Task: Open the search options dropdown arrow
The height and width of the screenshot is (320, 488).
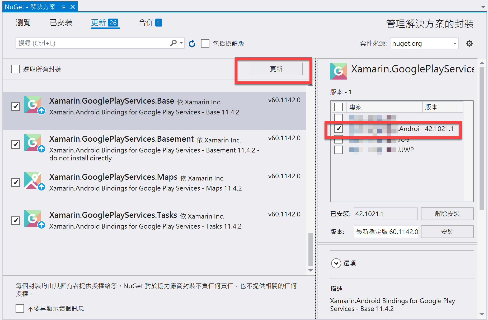Action: pyautogui.click(x=181, y=43)
